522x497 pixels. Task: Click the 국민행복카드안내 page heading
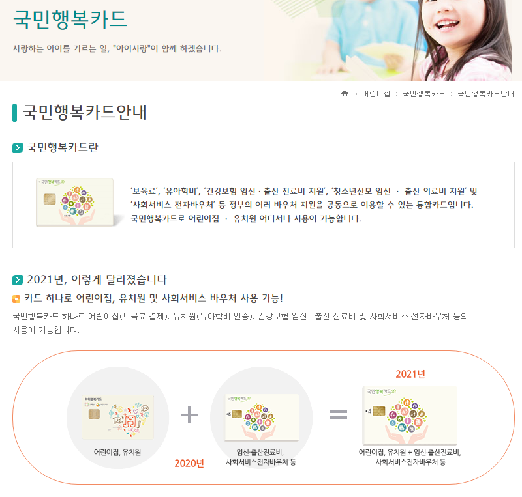click(x=85, y=112)
